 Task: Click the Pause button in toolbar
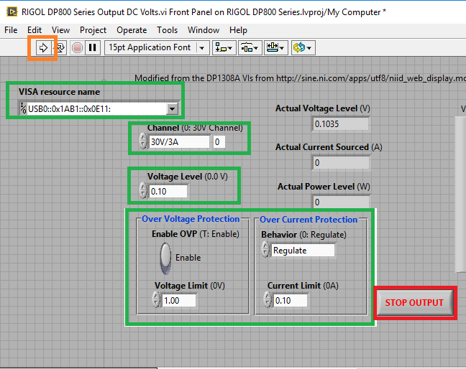pos(93,48)
